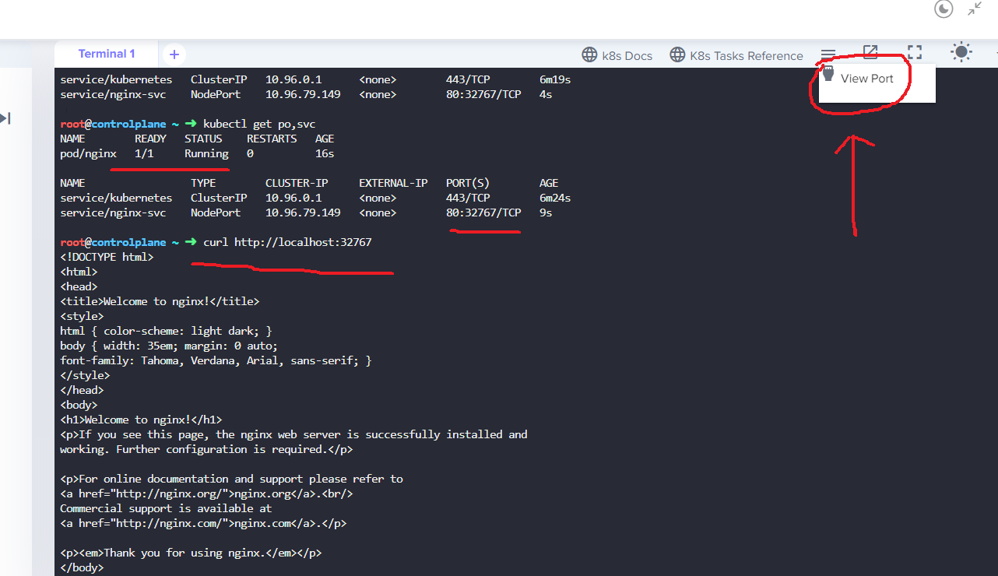Viewport: 998px width, 576px height.
Task: Click the 'STATUS' column header
Action: [203, 139]
